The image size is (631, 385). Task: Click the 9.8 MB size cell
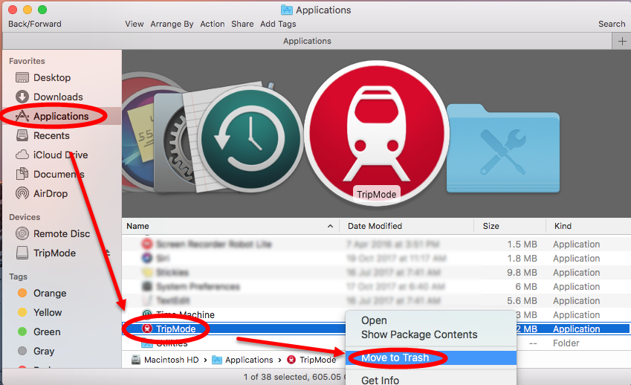coord(522,272)
